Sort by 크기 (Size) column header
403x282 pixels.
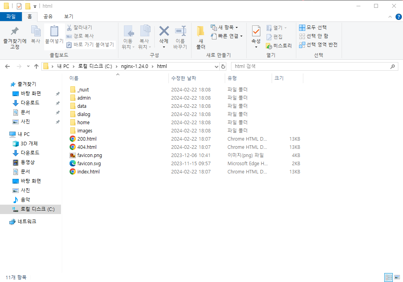(x=279, y=79)
